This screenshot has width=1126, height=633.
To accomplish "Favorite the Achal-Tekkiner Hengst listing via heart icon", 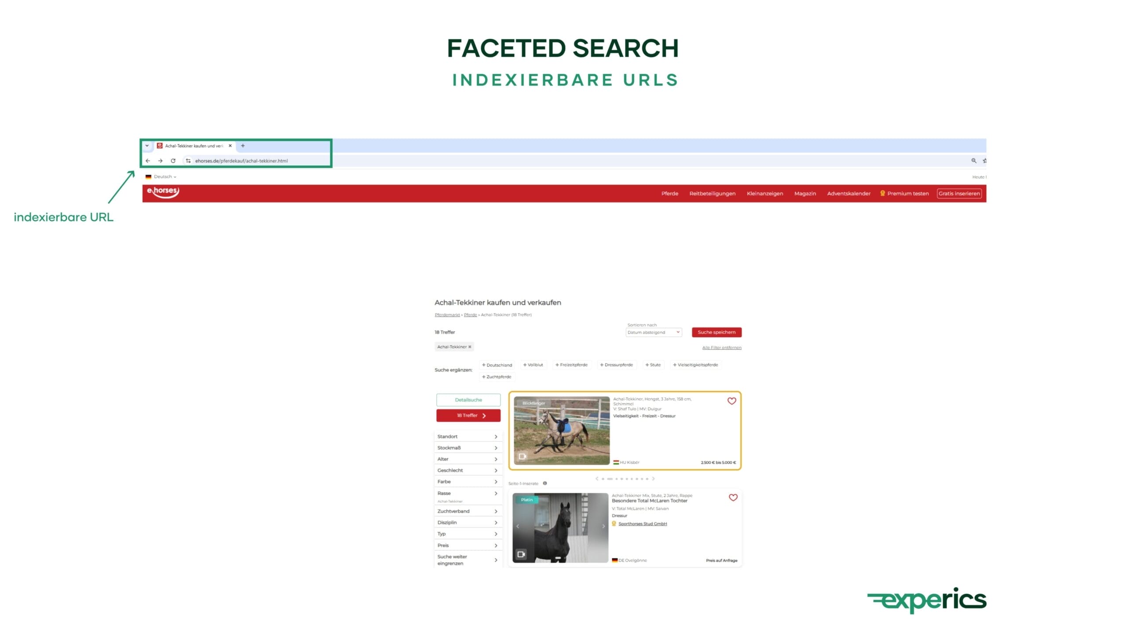I will tap(731, 400).
